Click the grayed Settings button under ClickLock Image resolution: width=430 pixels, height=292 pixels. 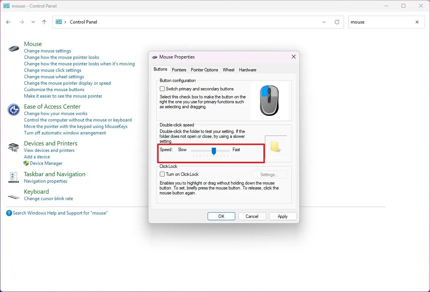[269, 174]
